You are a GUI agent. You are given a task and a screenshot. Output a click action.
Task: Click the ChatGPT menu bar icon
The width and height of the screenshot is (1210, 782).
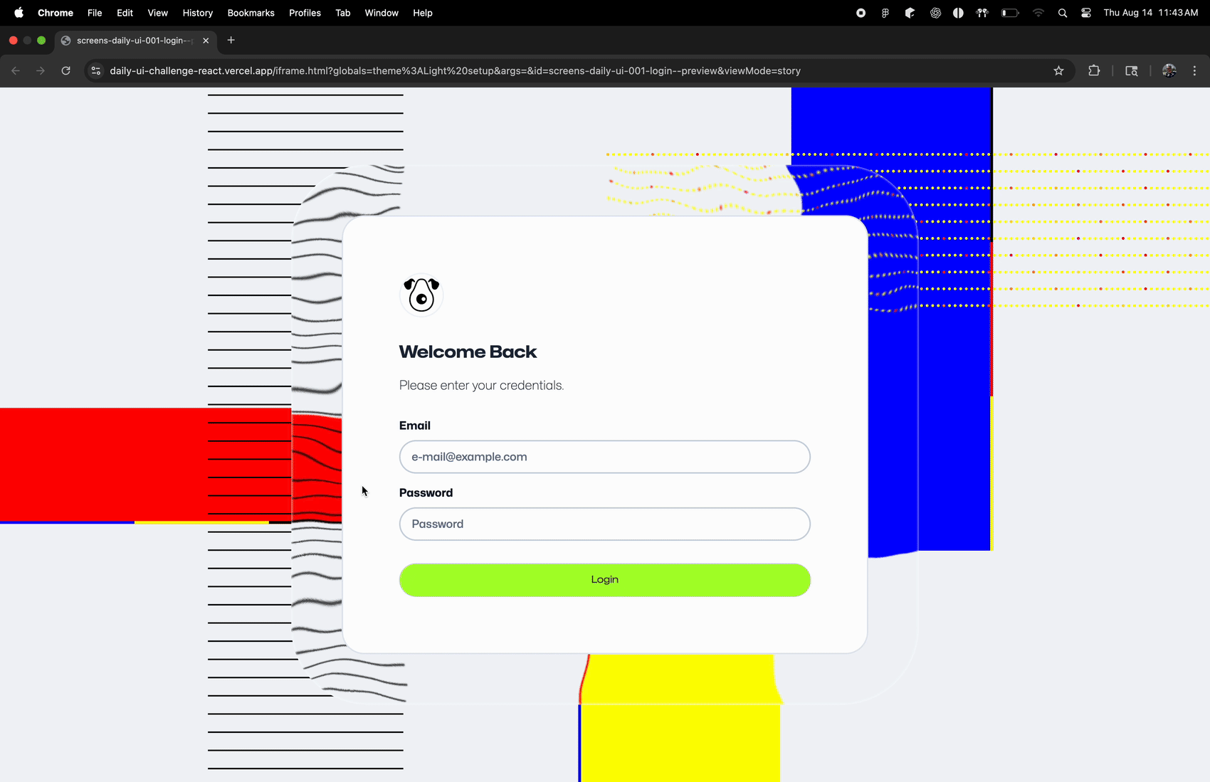[935, 12]
